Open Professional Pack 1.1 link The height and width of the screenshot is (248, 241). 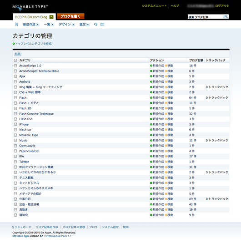tap(59, 236)
